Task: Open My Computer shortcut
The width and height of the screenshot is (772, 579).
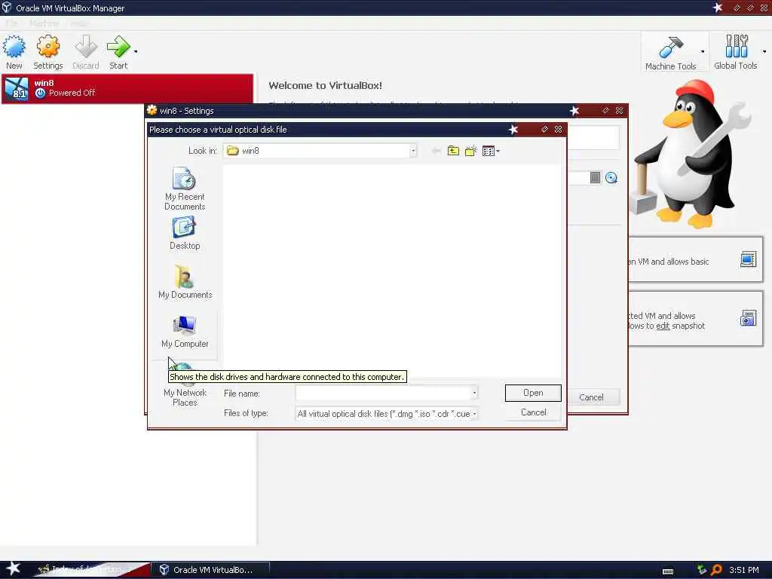Action: pyautogui.click(x=185, y=331)
